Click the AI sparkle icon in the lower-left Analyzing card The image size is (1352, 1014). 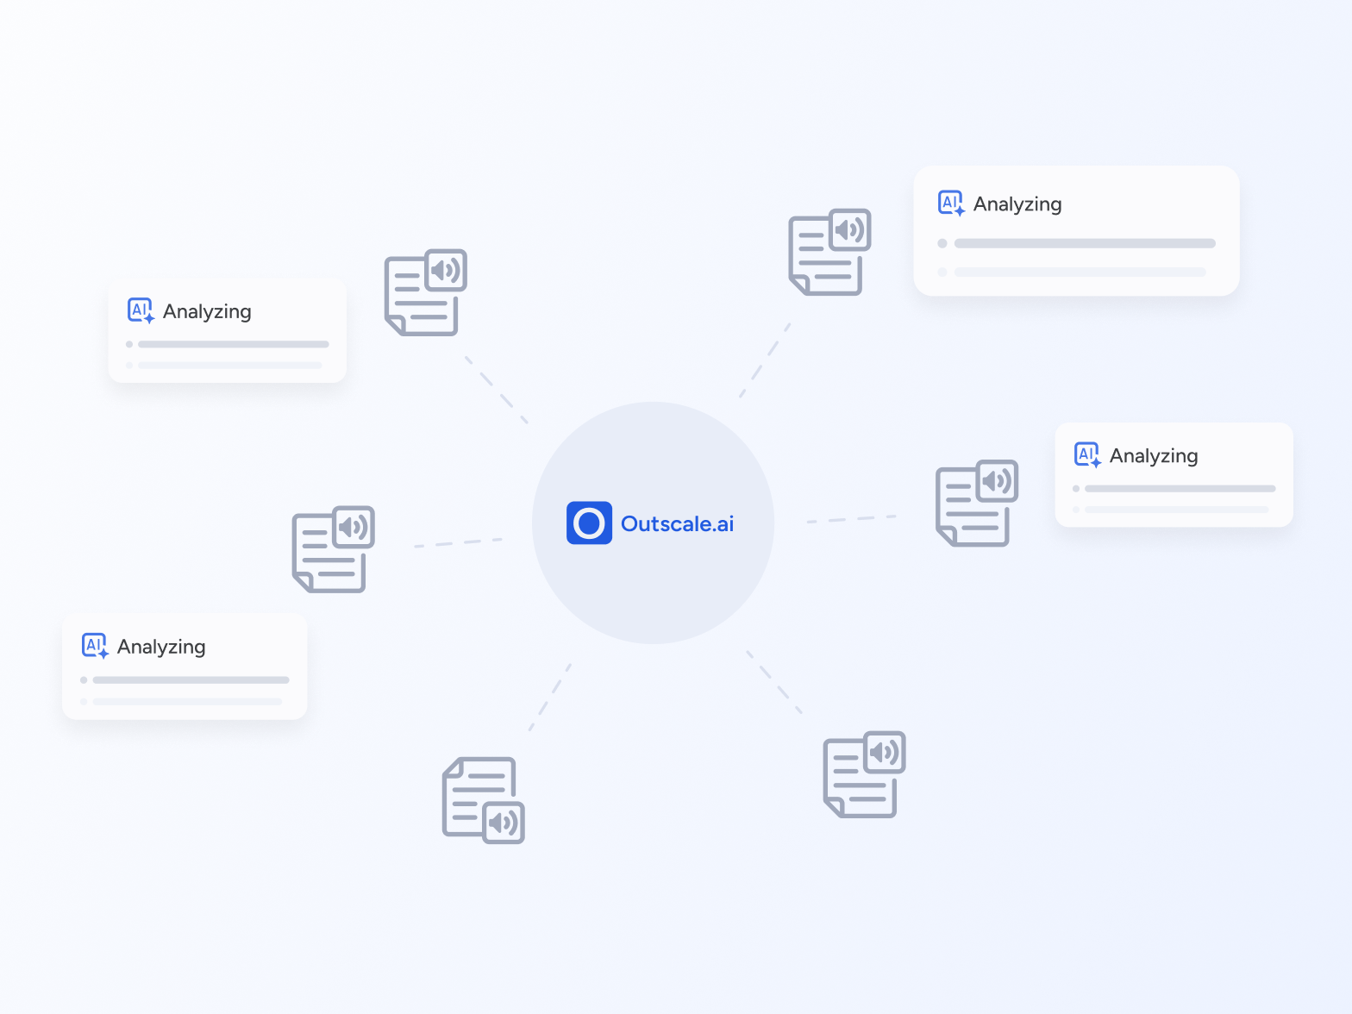(x=95, y=646)
